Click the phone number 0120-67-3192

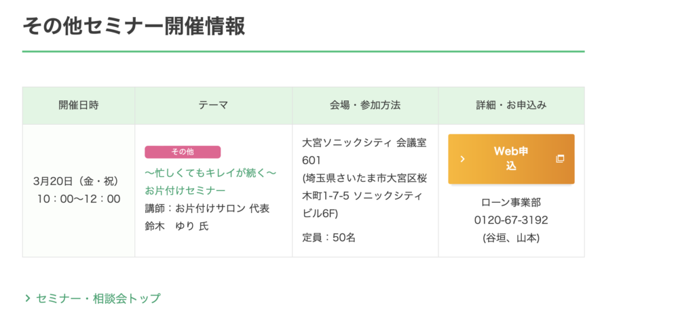tap(511, 220)
